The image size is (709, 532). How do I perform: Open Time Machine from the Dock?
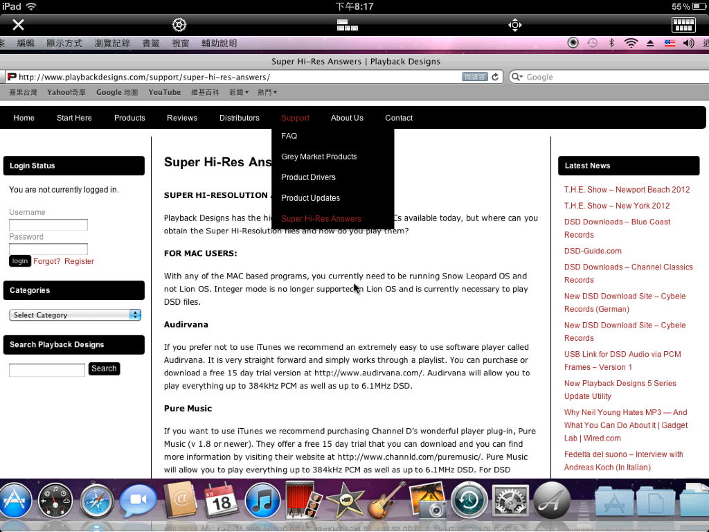pyautogui.click(x=469, y=501)
